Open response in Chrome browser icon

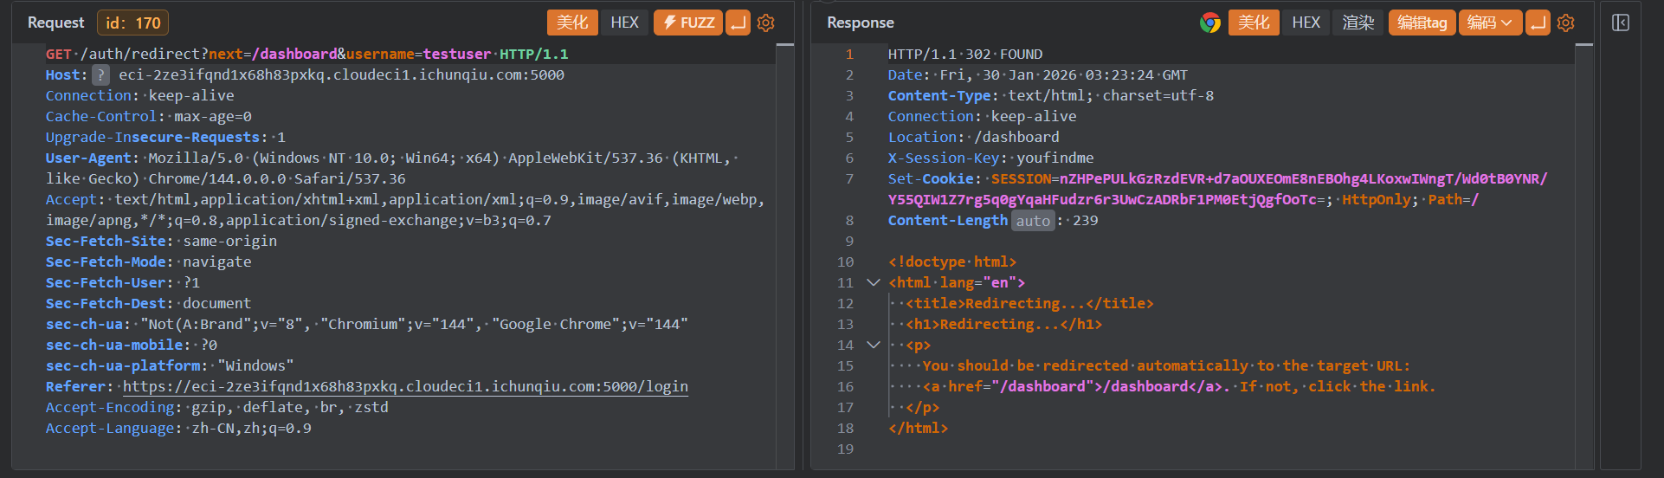click(x=1210, y=23)
